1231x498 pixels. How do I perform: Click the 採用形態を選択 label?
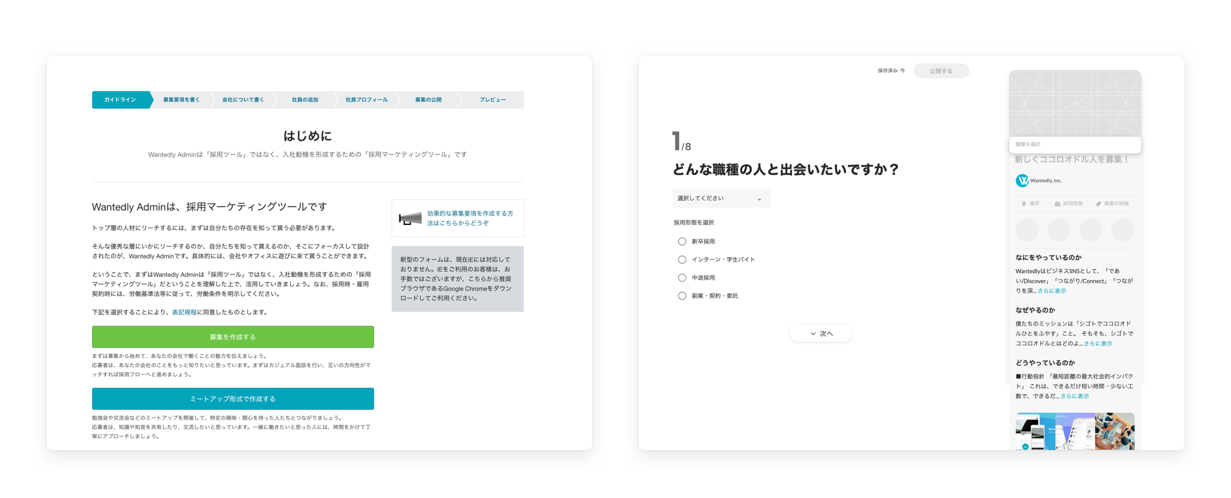[694, 222]
